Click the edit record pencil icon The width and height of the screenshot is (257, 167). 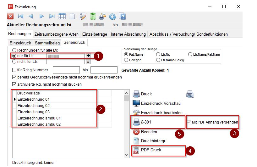83,16
